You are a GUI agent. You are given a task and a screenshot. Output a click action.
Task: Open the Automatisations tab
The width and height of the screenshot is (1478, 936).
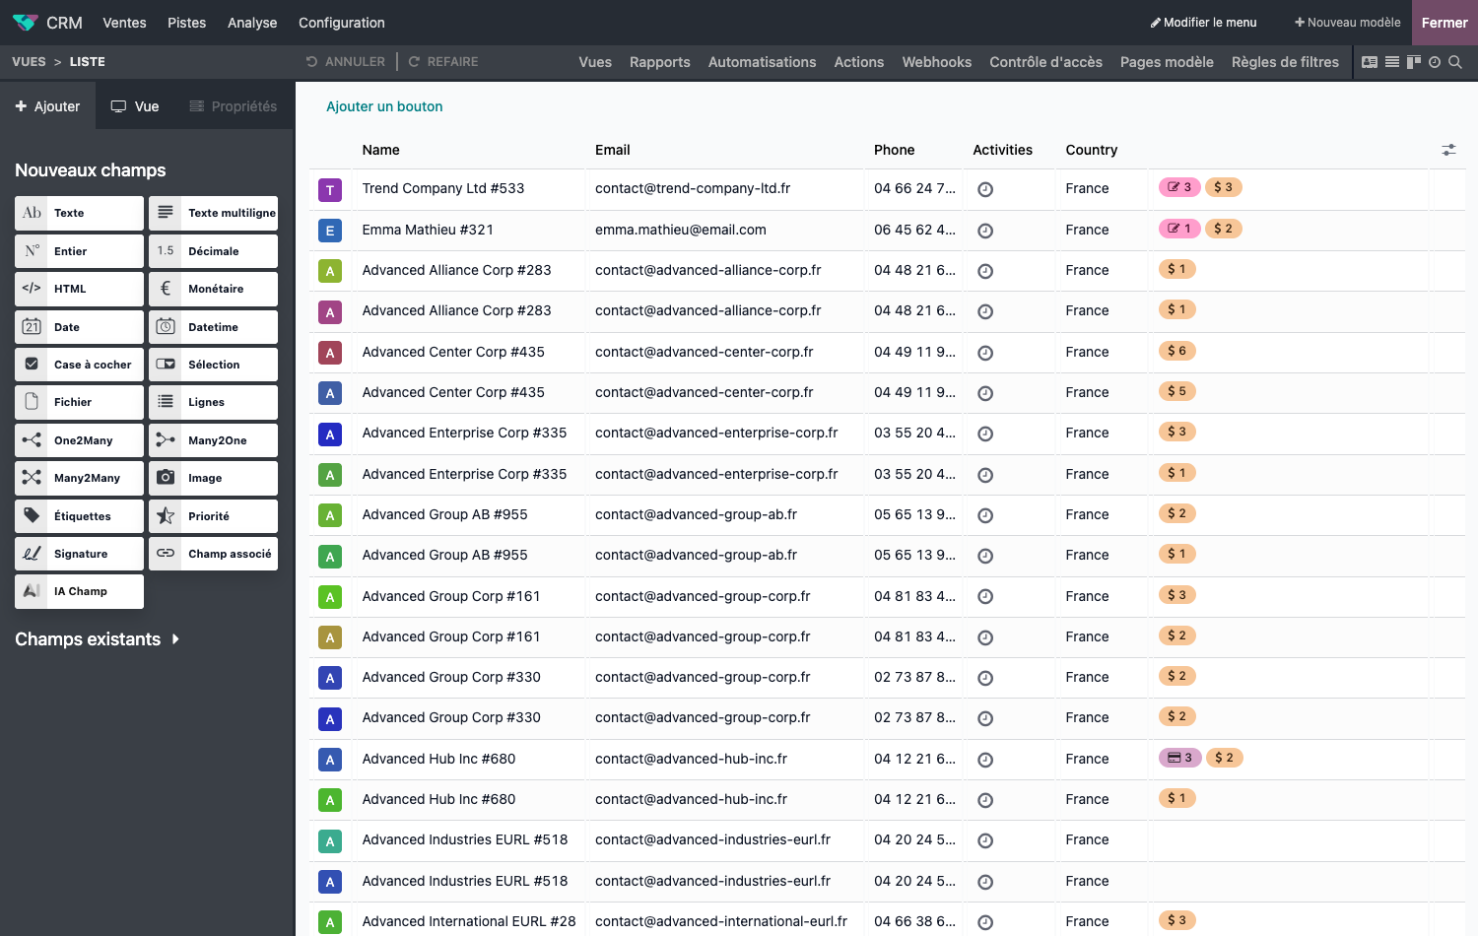(762, 62)
